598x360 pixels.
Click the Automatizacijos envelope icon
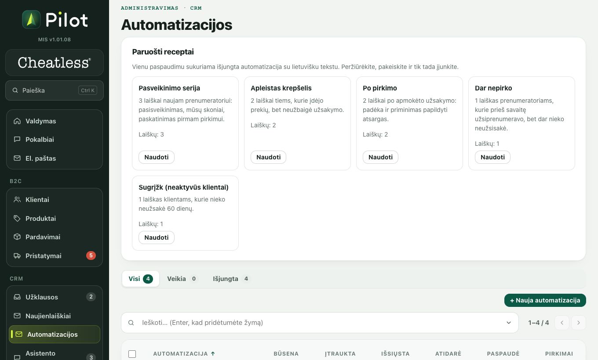pos(19,335)
